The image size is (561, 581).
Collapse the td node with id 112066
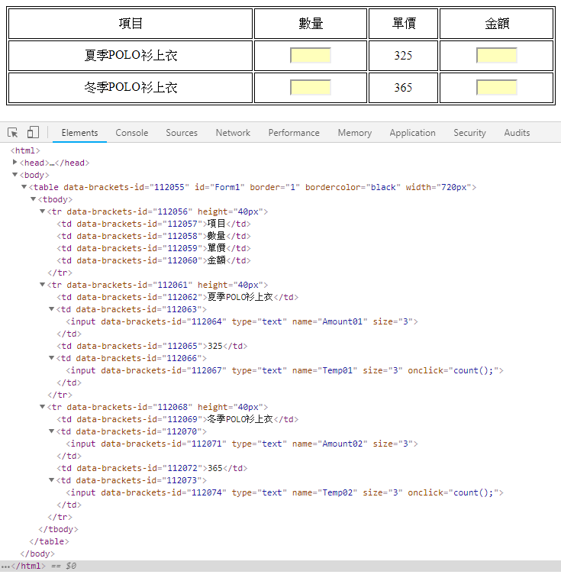52,358
